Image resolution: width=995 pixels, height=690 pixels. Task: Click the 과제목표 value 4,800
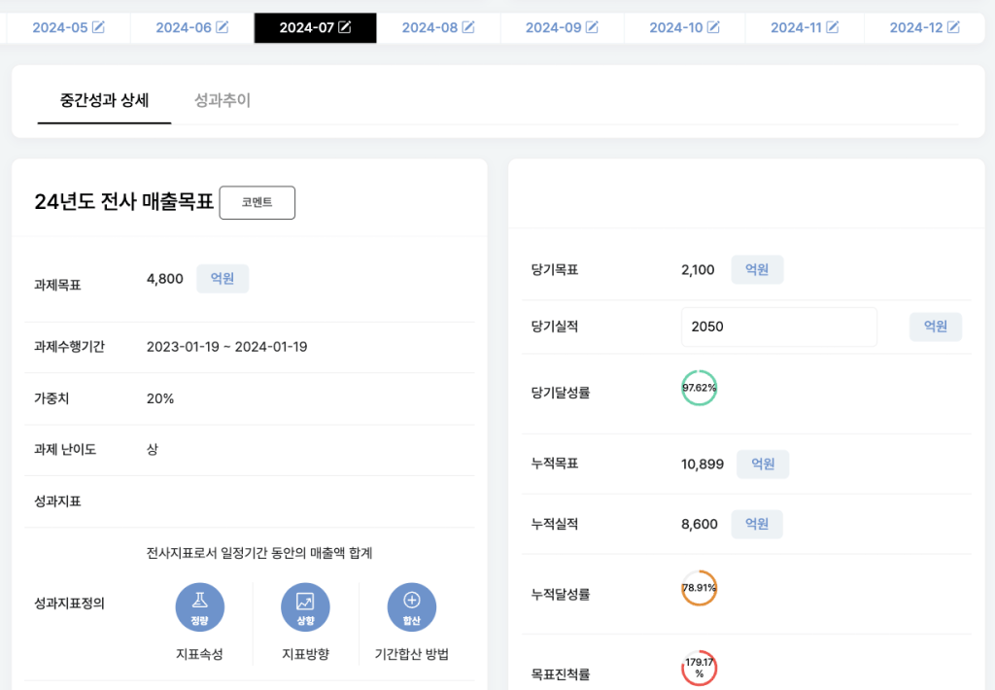165,279
